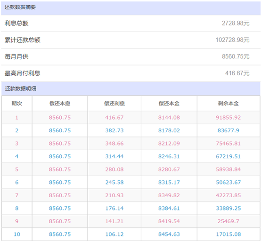Screen dimensions: 261x242
Task: Select remaining principal 58938.84
Action: pyautogui.click(x=228, y=169)
